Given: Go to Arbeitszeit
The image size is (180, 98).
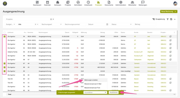Looking at the screenshot, I should click(x=88, y=3).
